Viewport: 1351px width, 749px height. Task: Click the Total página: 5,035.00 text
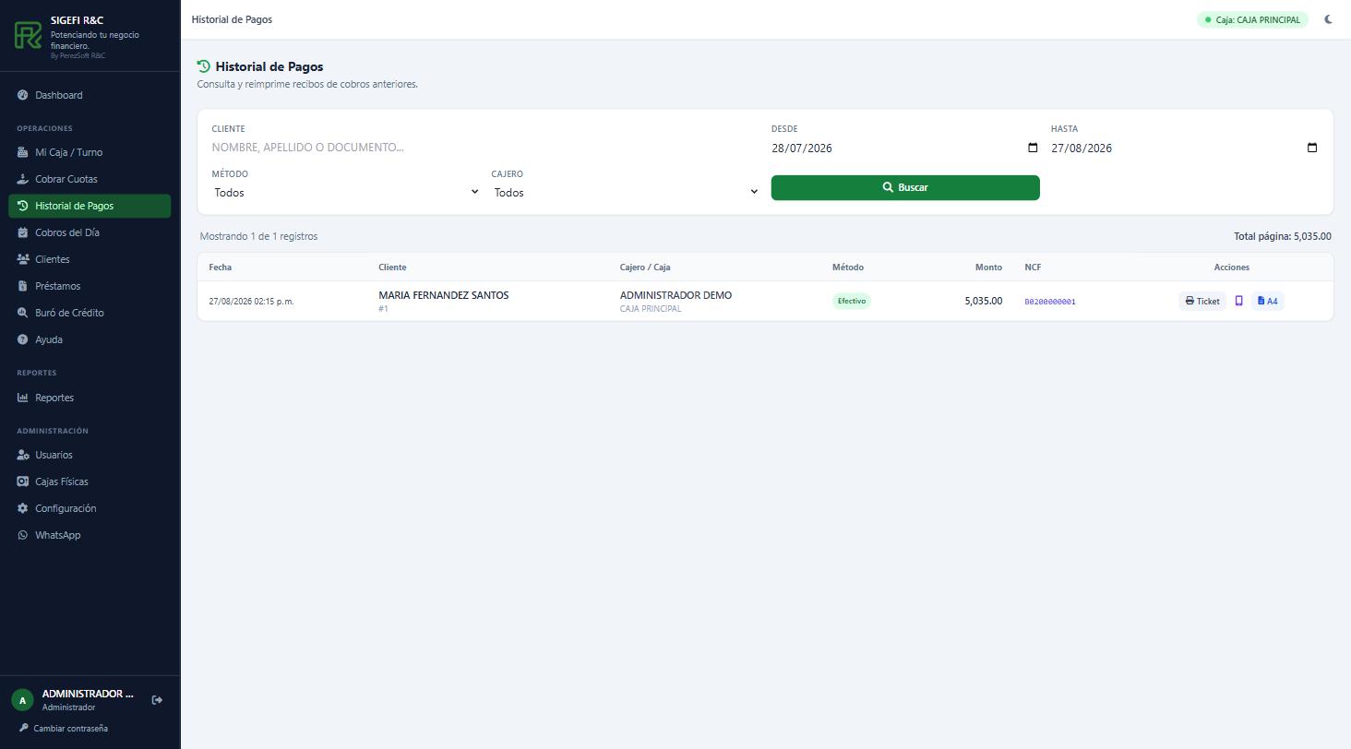pos(1283,236)
